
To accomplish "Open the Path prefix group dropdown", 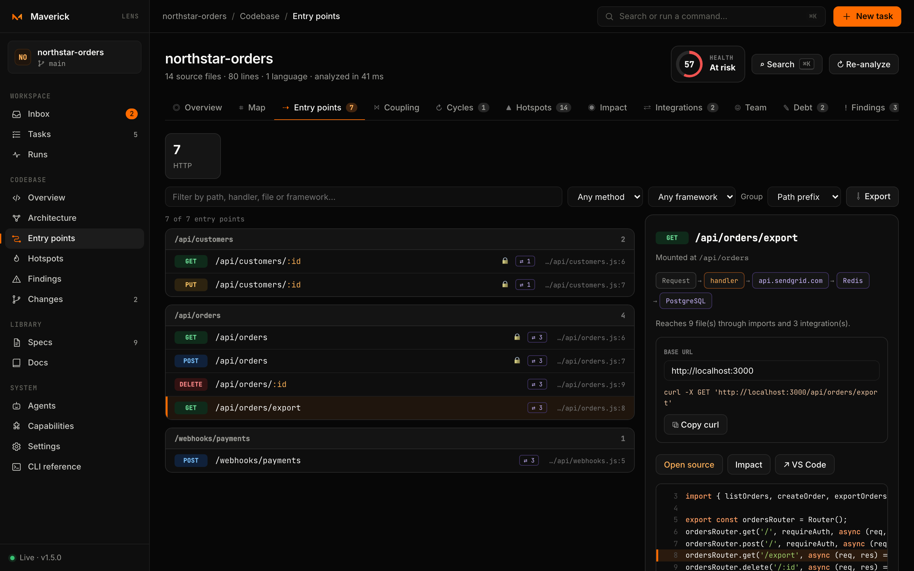I will coord(804,197).
